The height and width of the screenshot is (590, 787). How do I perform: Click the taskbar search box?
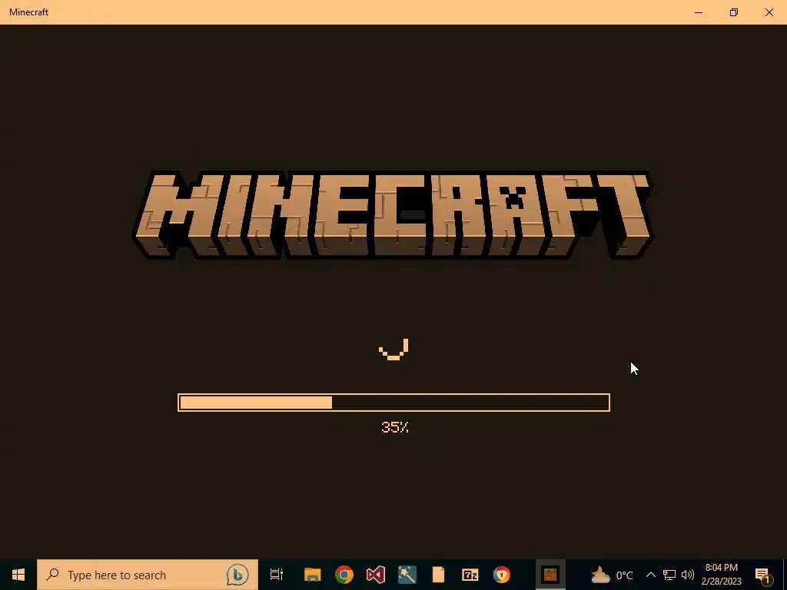pos(148,575)
